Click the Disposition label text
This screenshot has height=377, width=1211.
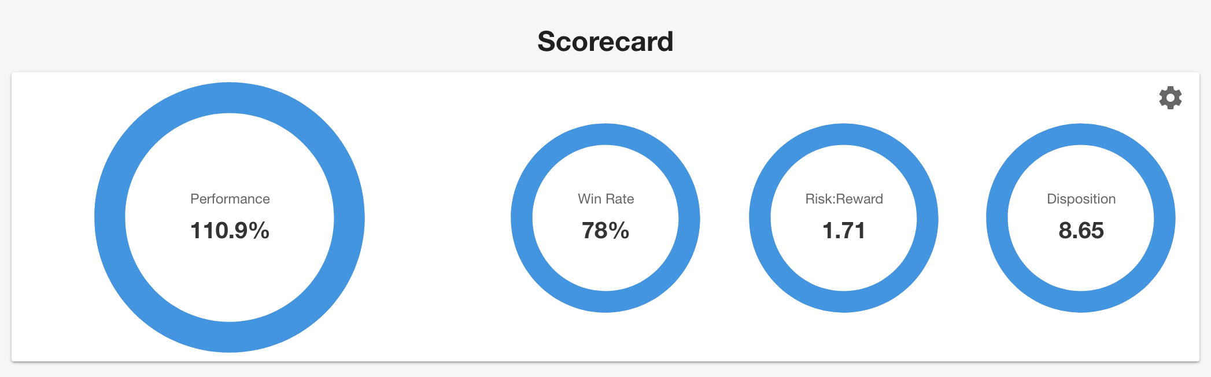point(1081,199)
